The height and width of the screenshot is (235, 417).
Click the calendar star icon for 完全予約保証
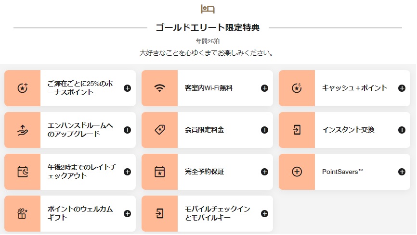click(x=159, y=172)
